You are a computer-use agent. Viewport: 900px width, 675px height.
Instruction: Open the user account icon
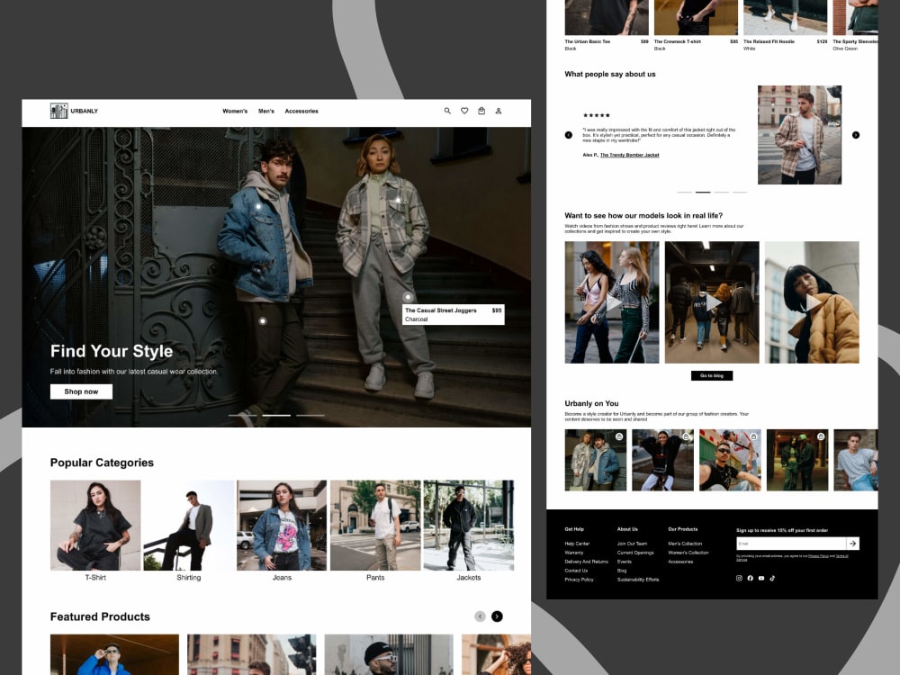click(x=499, y=111)
